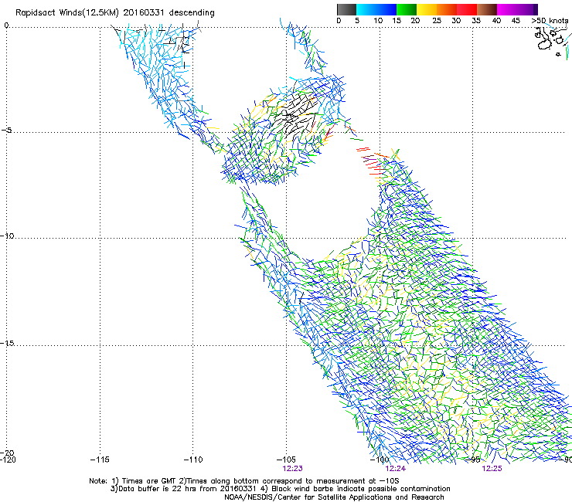Click the longitude label '-105'
The height and width of the screenshot is (502, 572).
[286, 460]
